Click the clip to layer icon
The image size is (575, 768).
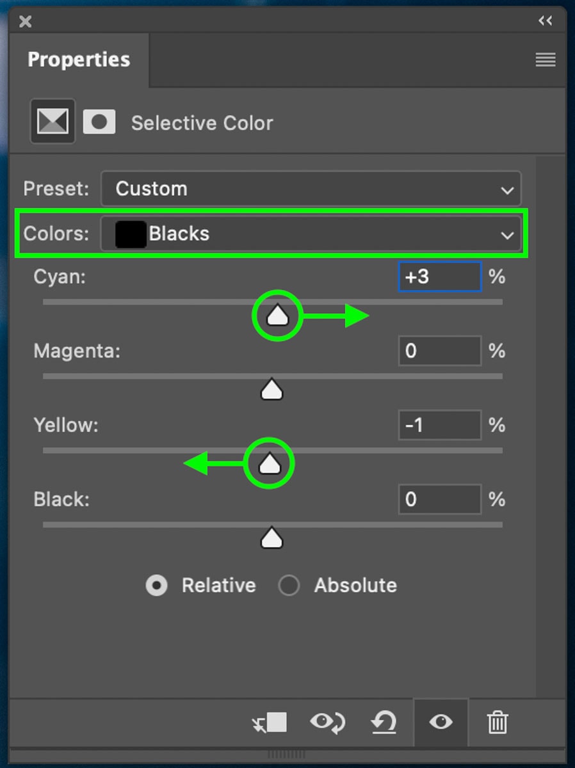pos(270,723)
